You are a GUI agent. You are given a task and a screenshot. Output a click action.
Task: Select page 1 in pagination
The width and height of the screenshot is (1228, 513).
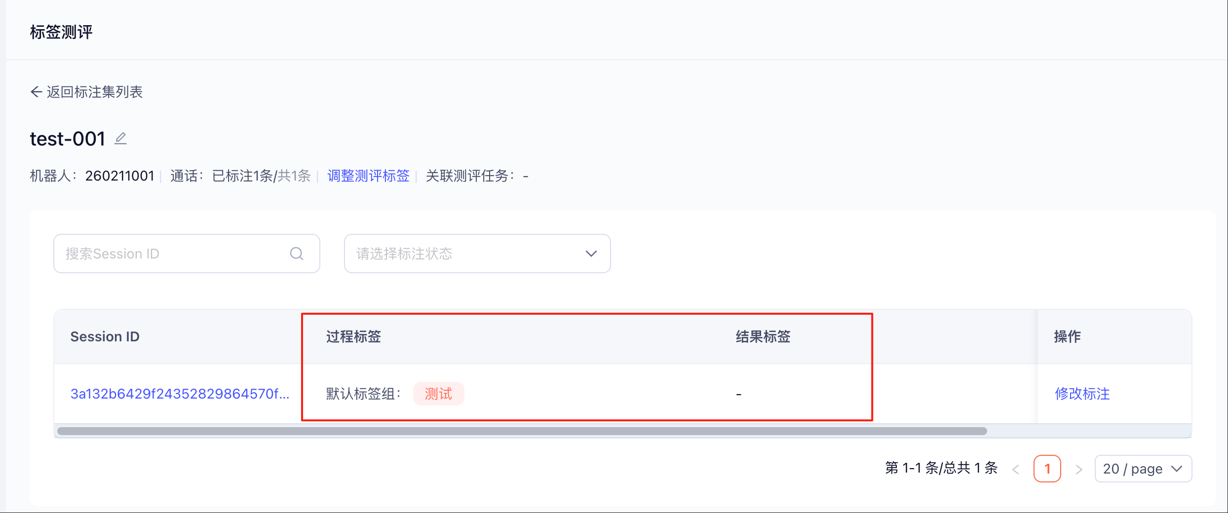(x=1047, y=469)
